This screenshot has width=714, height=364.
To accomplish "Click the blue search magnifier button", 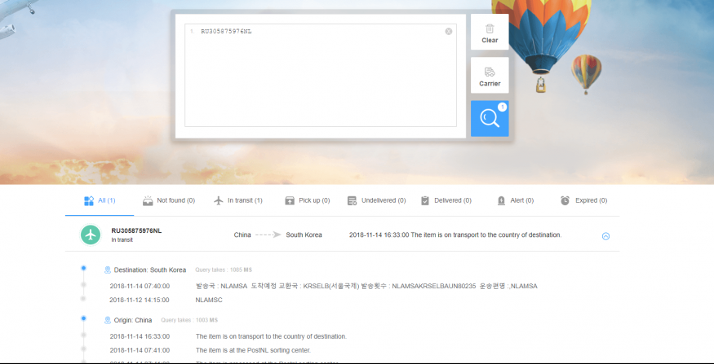I will tap(490, 119).
